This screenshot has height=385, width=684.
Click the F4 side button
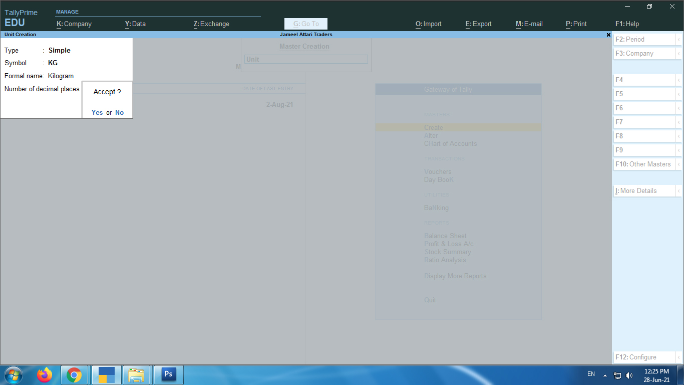pos(645,80)
